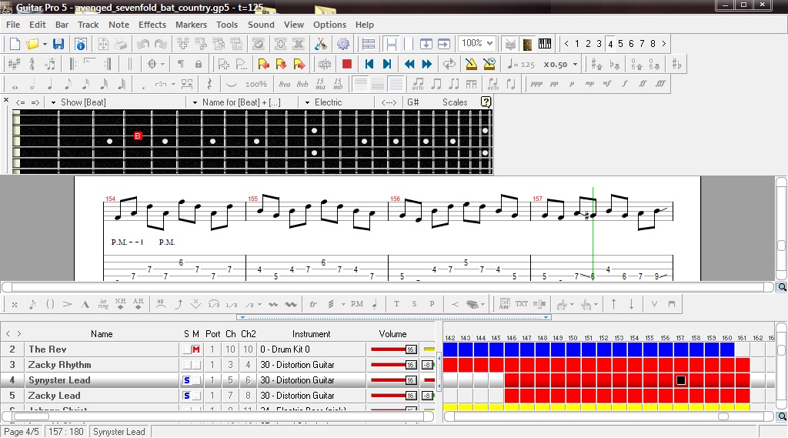Apply palm mute PM effect

click(357, 304)
